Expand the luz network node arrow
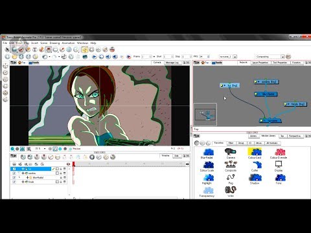 pyautogui.click(x=225, y=85)
